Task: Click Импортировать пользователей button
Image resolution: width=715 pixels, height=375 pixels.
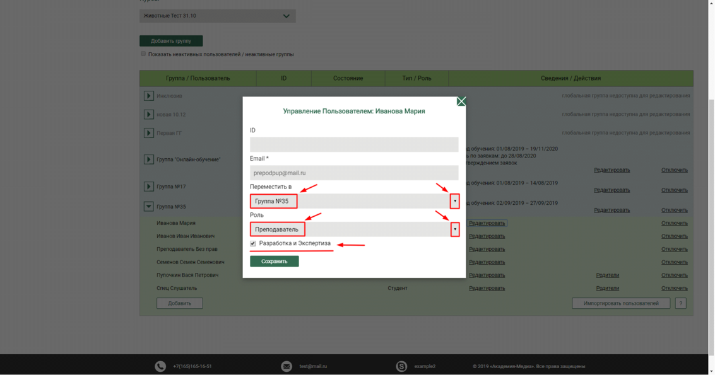Action: click(x=621, y=303)
